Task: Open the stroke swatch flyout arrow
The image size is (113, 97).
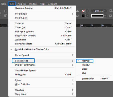Action: (87, 16)
